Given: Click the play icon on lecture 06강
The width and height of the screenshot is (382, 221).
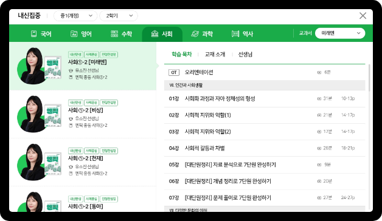Looking at the screenshot, I should click(x=319, y=182).
